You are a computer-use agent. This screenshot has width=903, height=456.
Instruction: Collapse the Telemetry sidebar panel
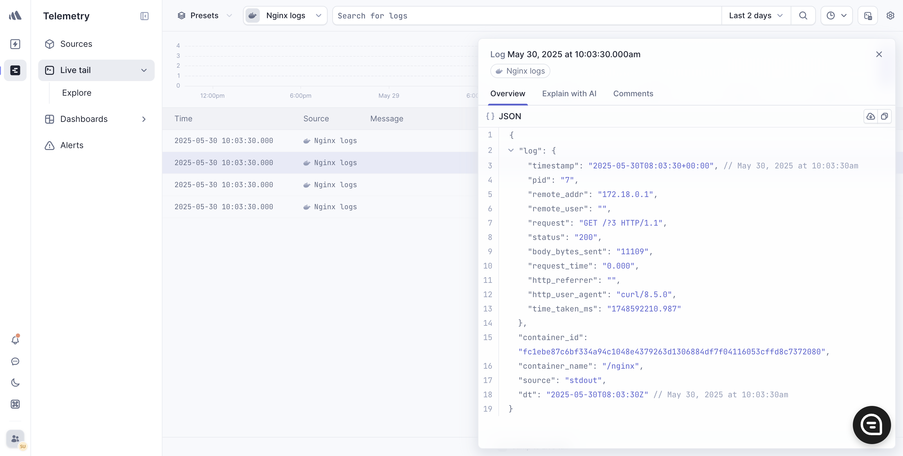pyautogui.click(x=145, y=16)
